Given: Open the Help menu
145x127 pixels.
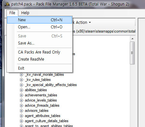Looking at the screenshot, I should [x=25, y=13].
